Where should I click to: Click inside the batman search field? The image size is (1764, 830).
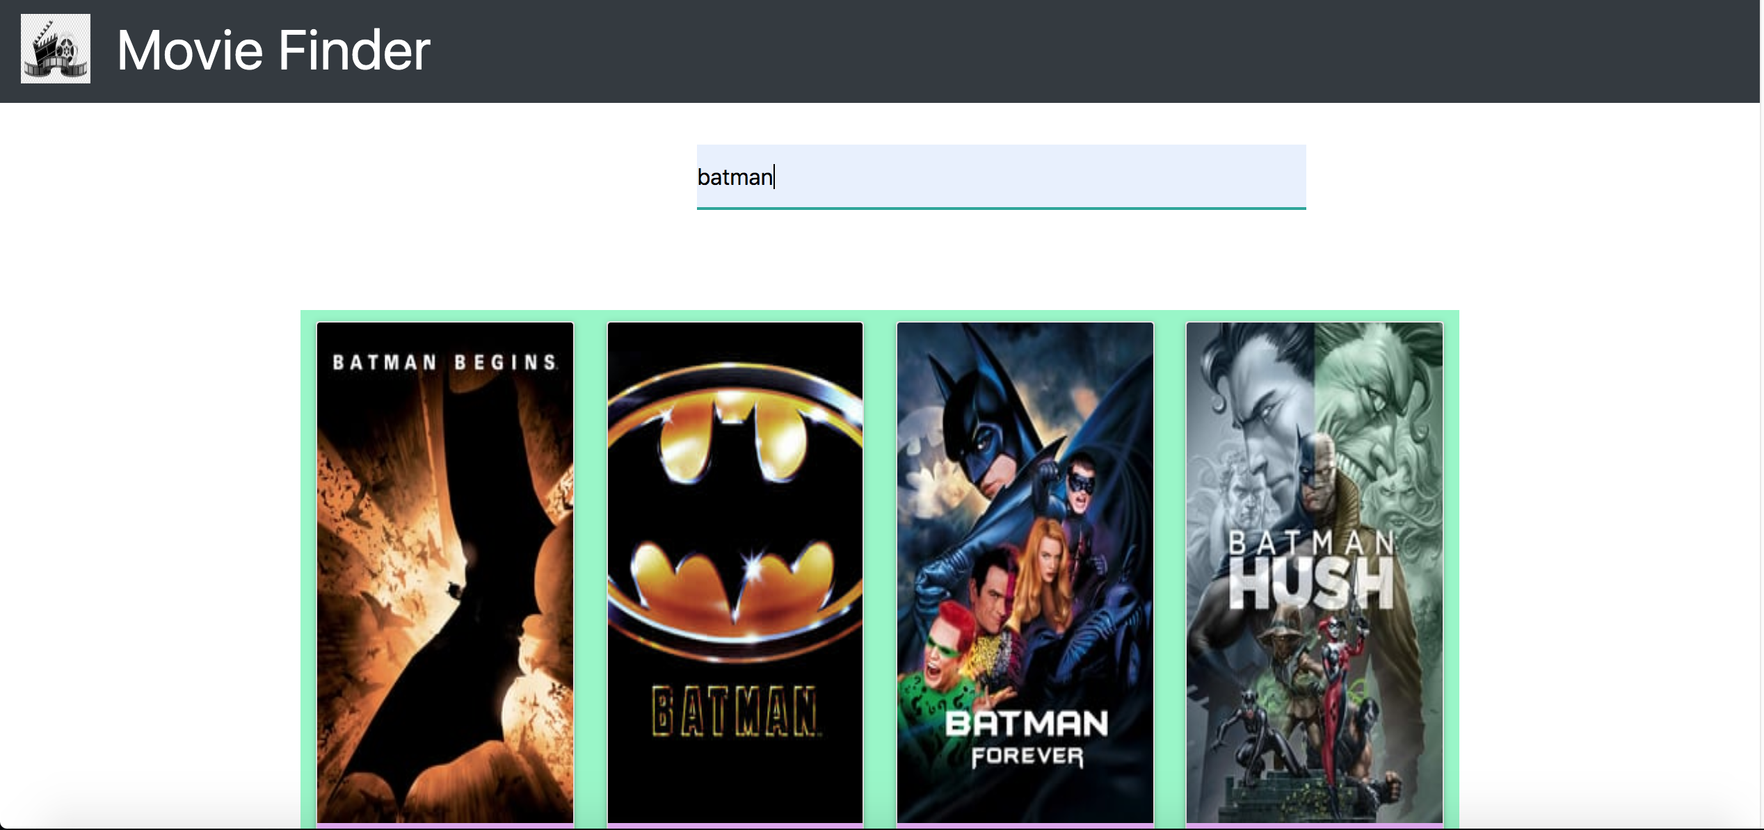click(1000, 177)
